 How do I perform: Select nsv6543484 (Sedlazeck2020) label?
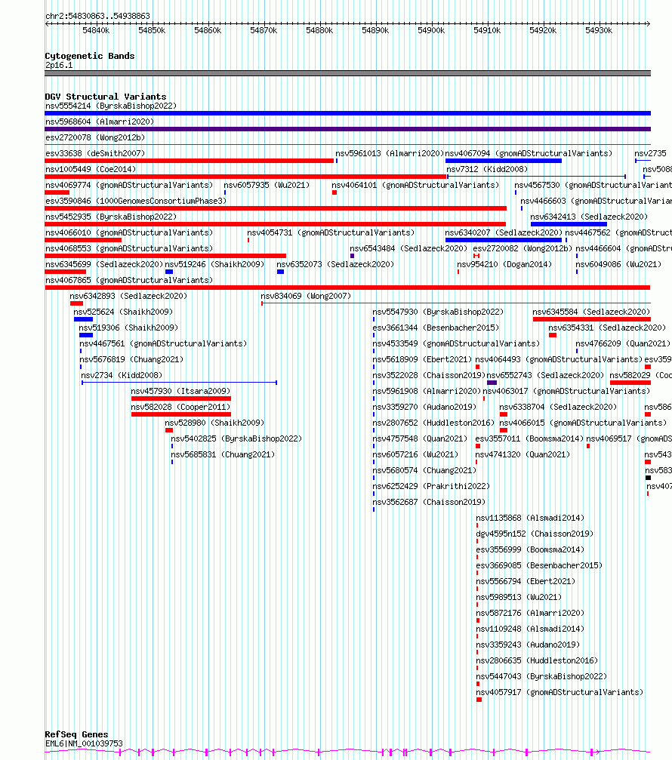click(x=408, y=248)
